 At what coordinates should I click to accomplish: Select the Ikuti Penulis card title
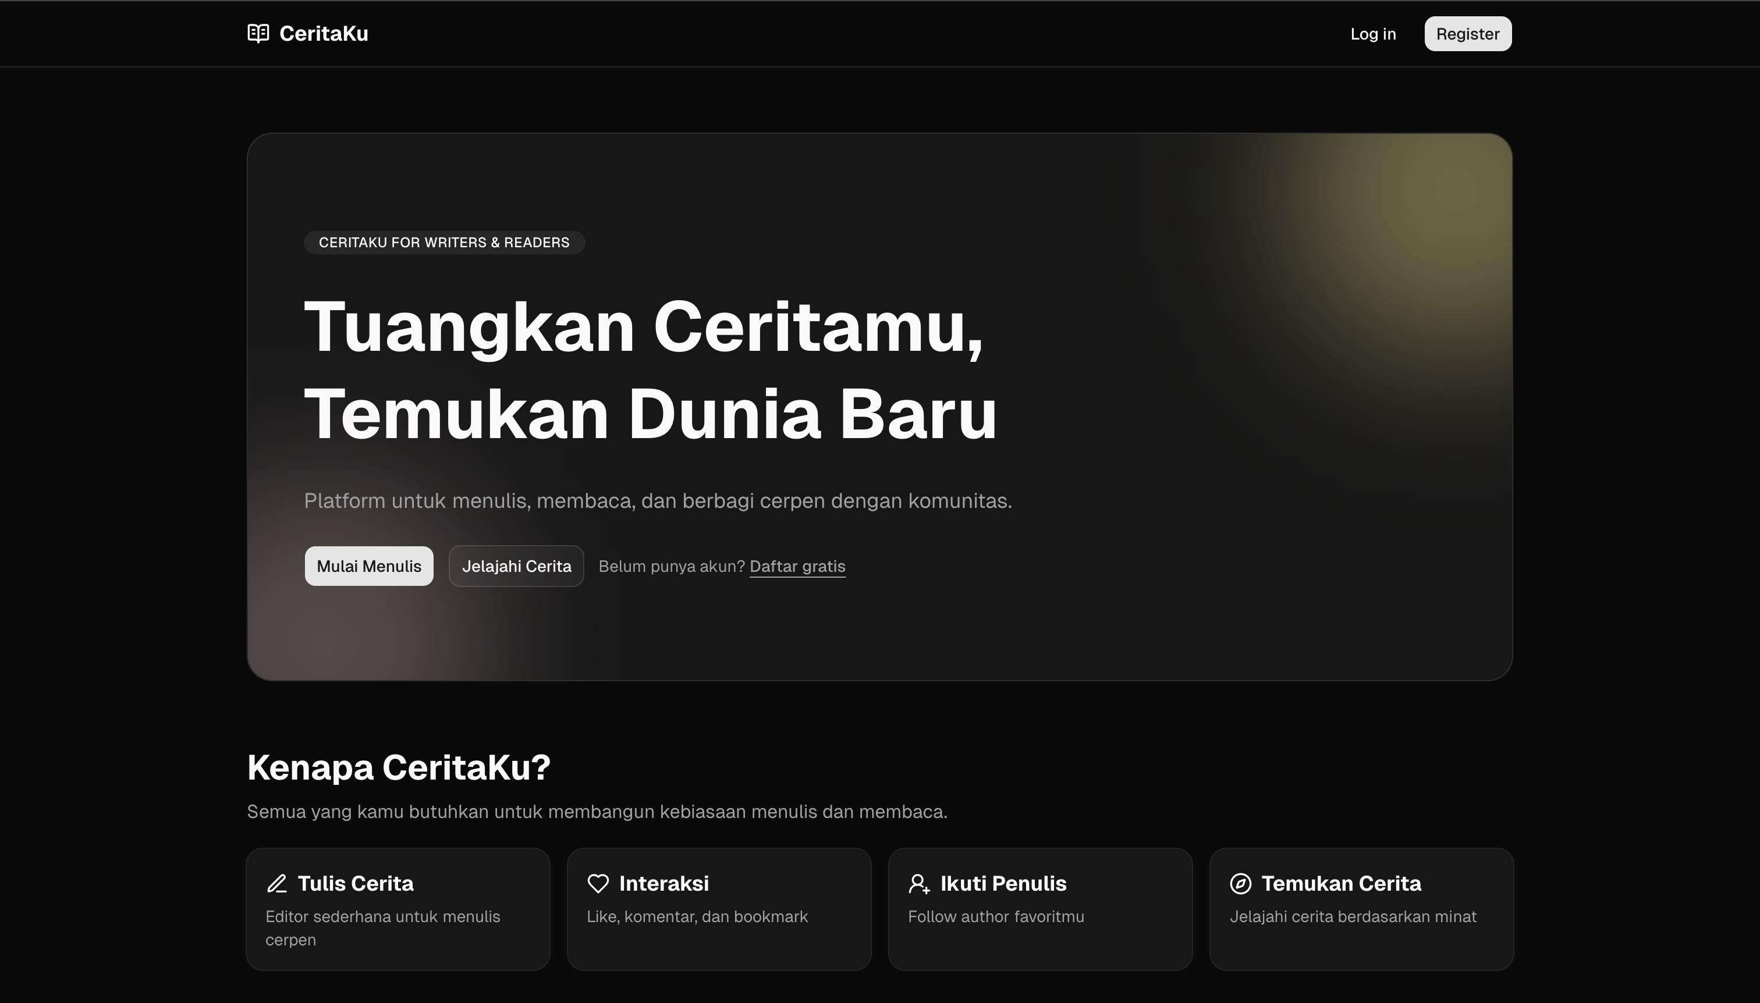click(1003, 884)
